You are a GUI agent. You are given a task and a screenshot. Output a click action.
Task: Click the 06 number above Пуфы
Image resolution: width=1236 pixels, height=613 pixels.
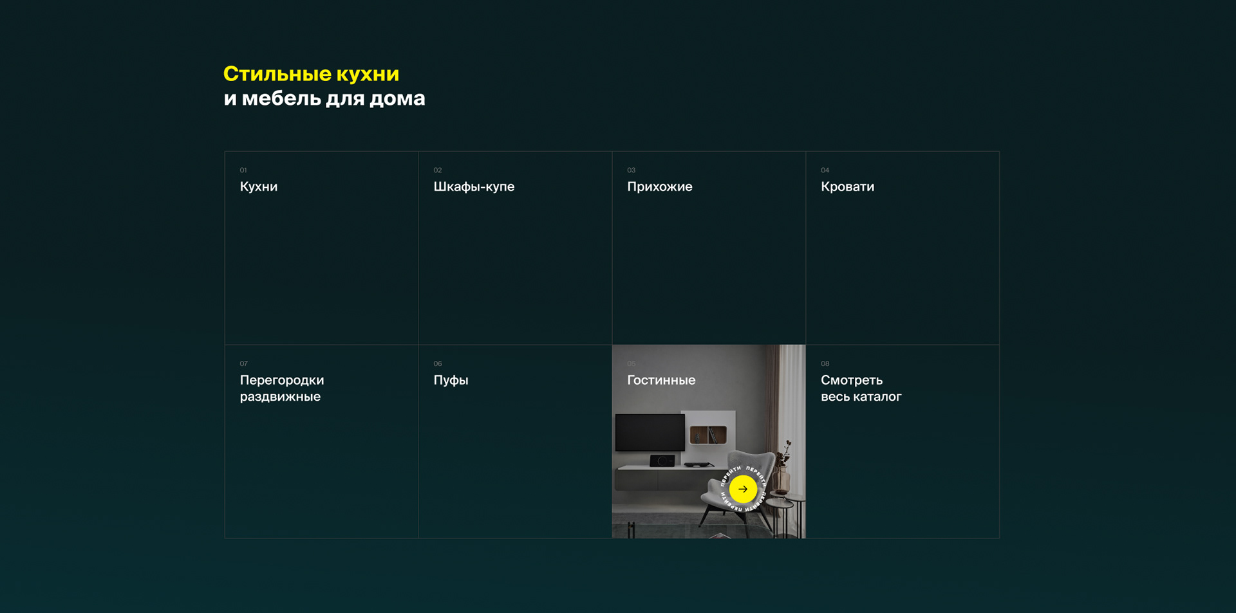[x=438, y=364]
